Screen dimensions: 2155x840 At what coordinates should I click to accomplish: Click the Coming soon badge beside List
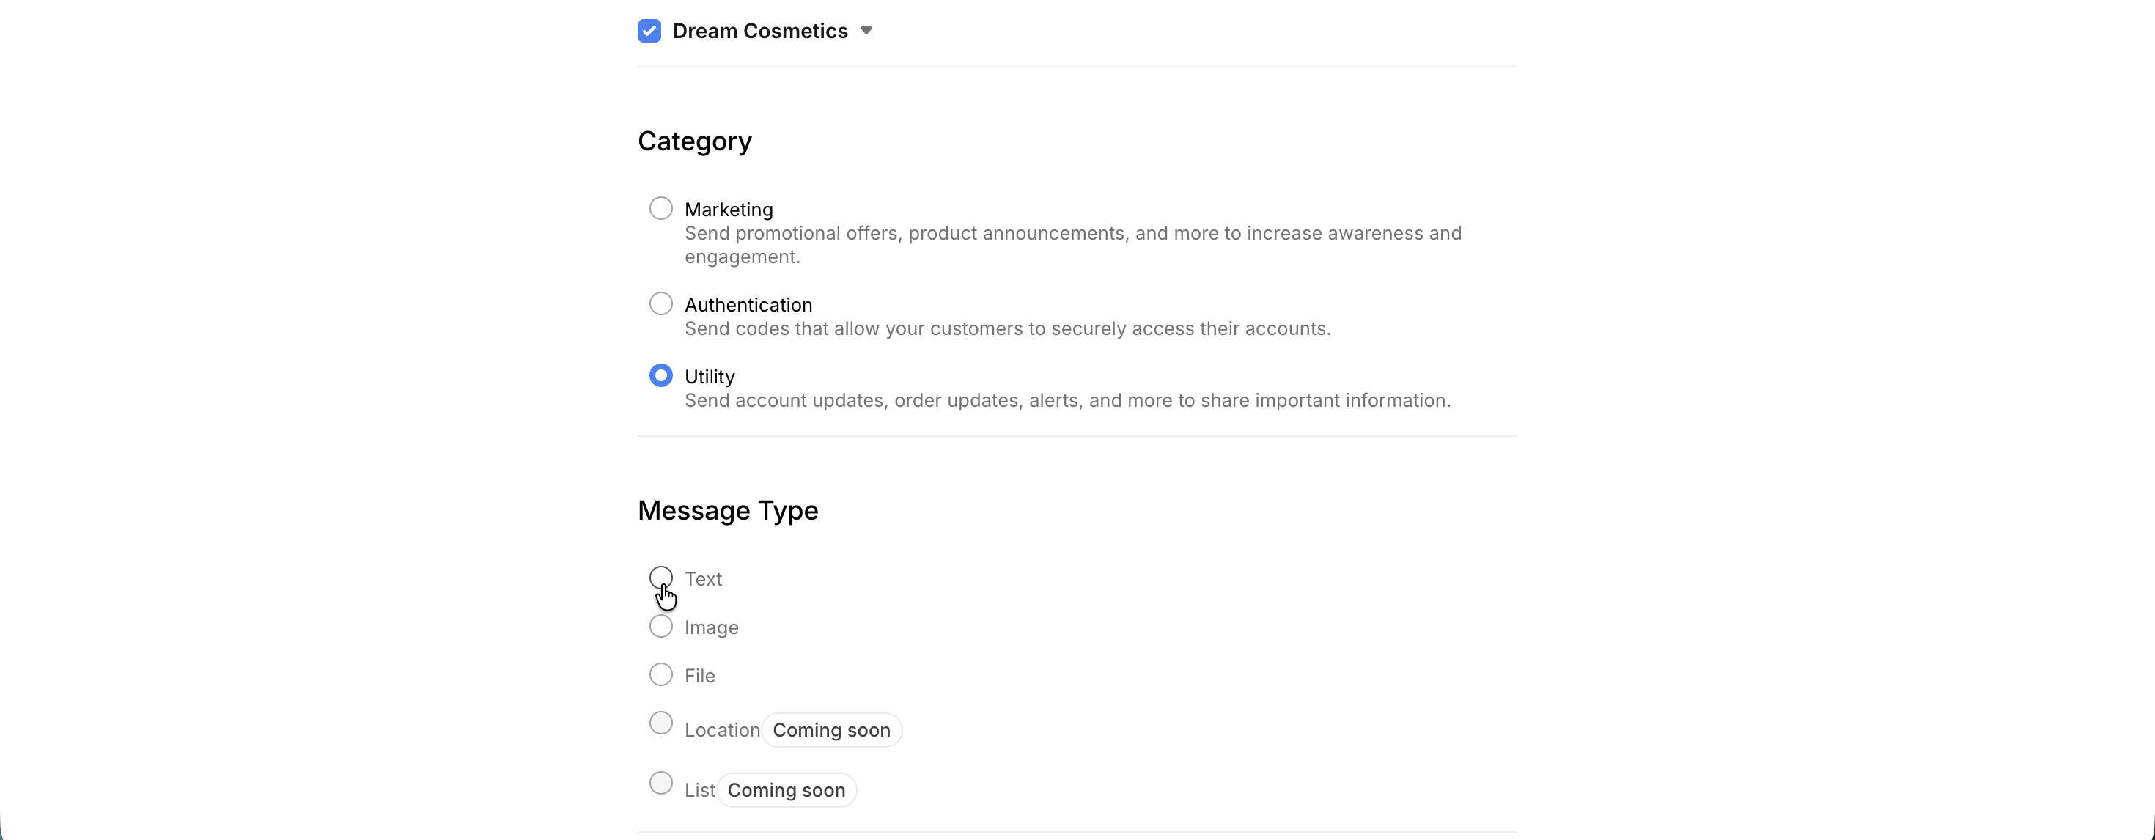point(787,791)
